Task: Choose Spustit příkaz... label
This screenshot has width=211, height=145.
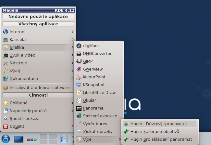Action: click(x=25, y=119)
